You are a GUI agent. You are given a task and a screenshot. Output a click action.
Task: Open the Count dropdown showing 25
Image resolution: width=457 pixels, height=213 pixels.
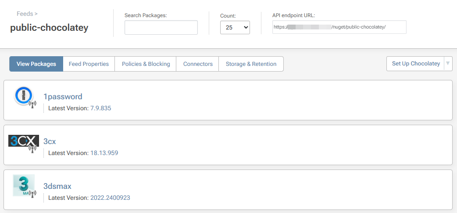pyautogui.click(x=235, y=27)
